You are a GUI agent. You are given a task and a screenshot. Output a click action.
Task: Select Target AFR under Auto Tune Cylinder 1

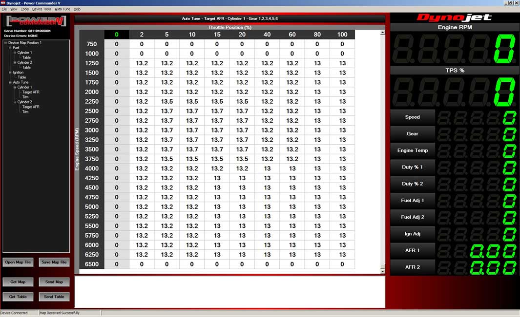tap(31, 93)
